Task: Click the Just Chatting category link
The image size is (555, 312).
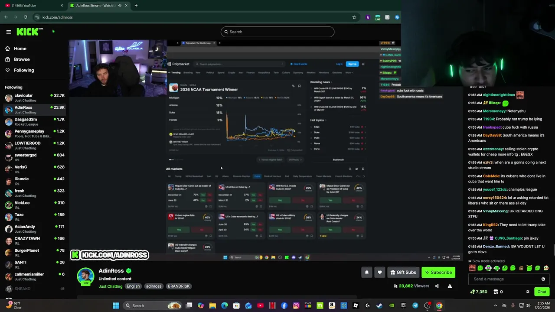Action: click(x=111, y=286)
